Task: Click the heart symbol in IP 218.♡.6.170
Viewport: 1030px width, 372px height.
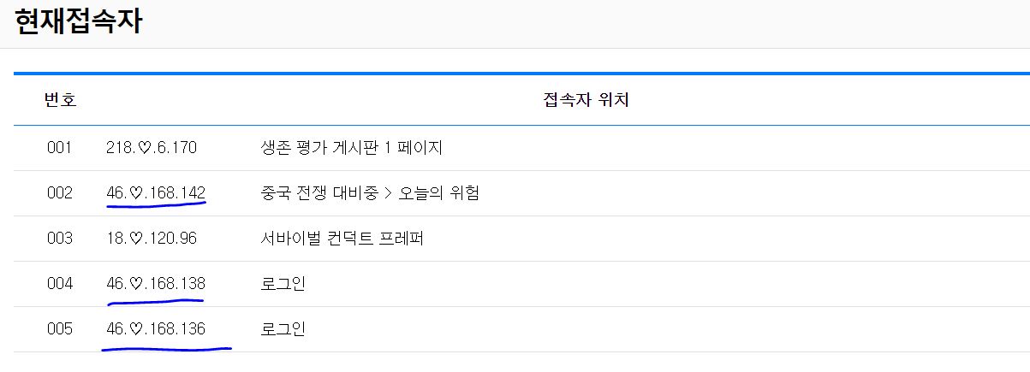Action: [x=145, y=148]
